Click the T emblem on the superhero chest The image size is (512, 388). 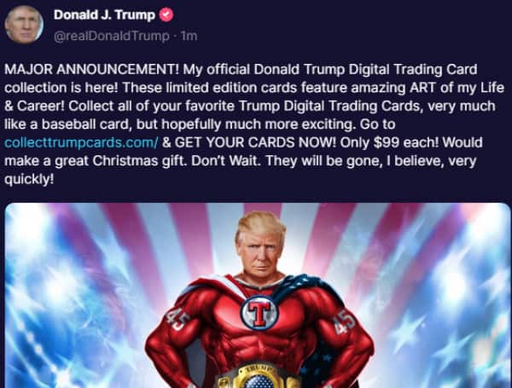(x=259, y=313)
